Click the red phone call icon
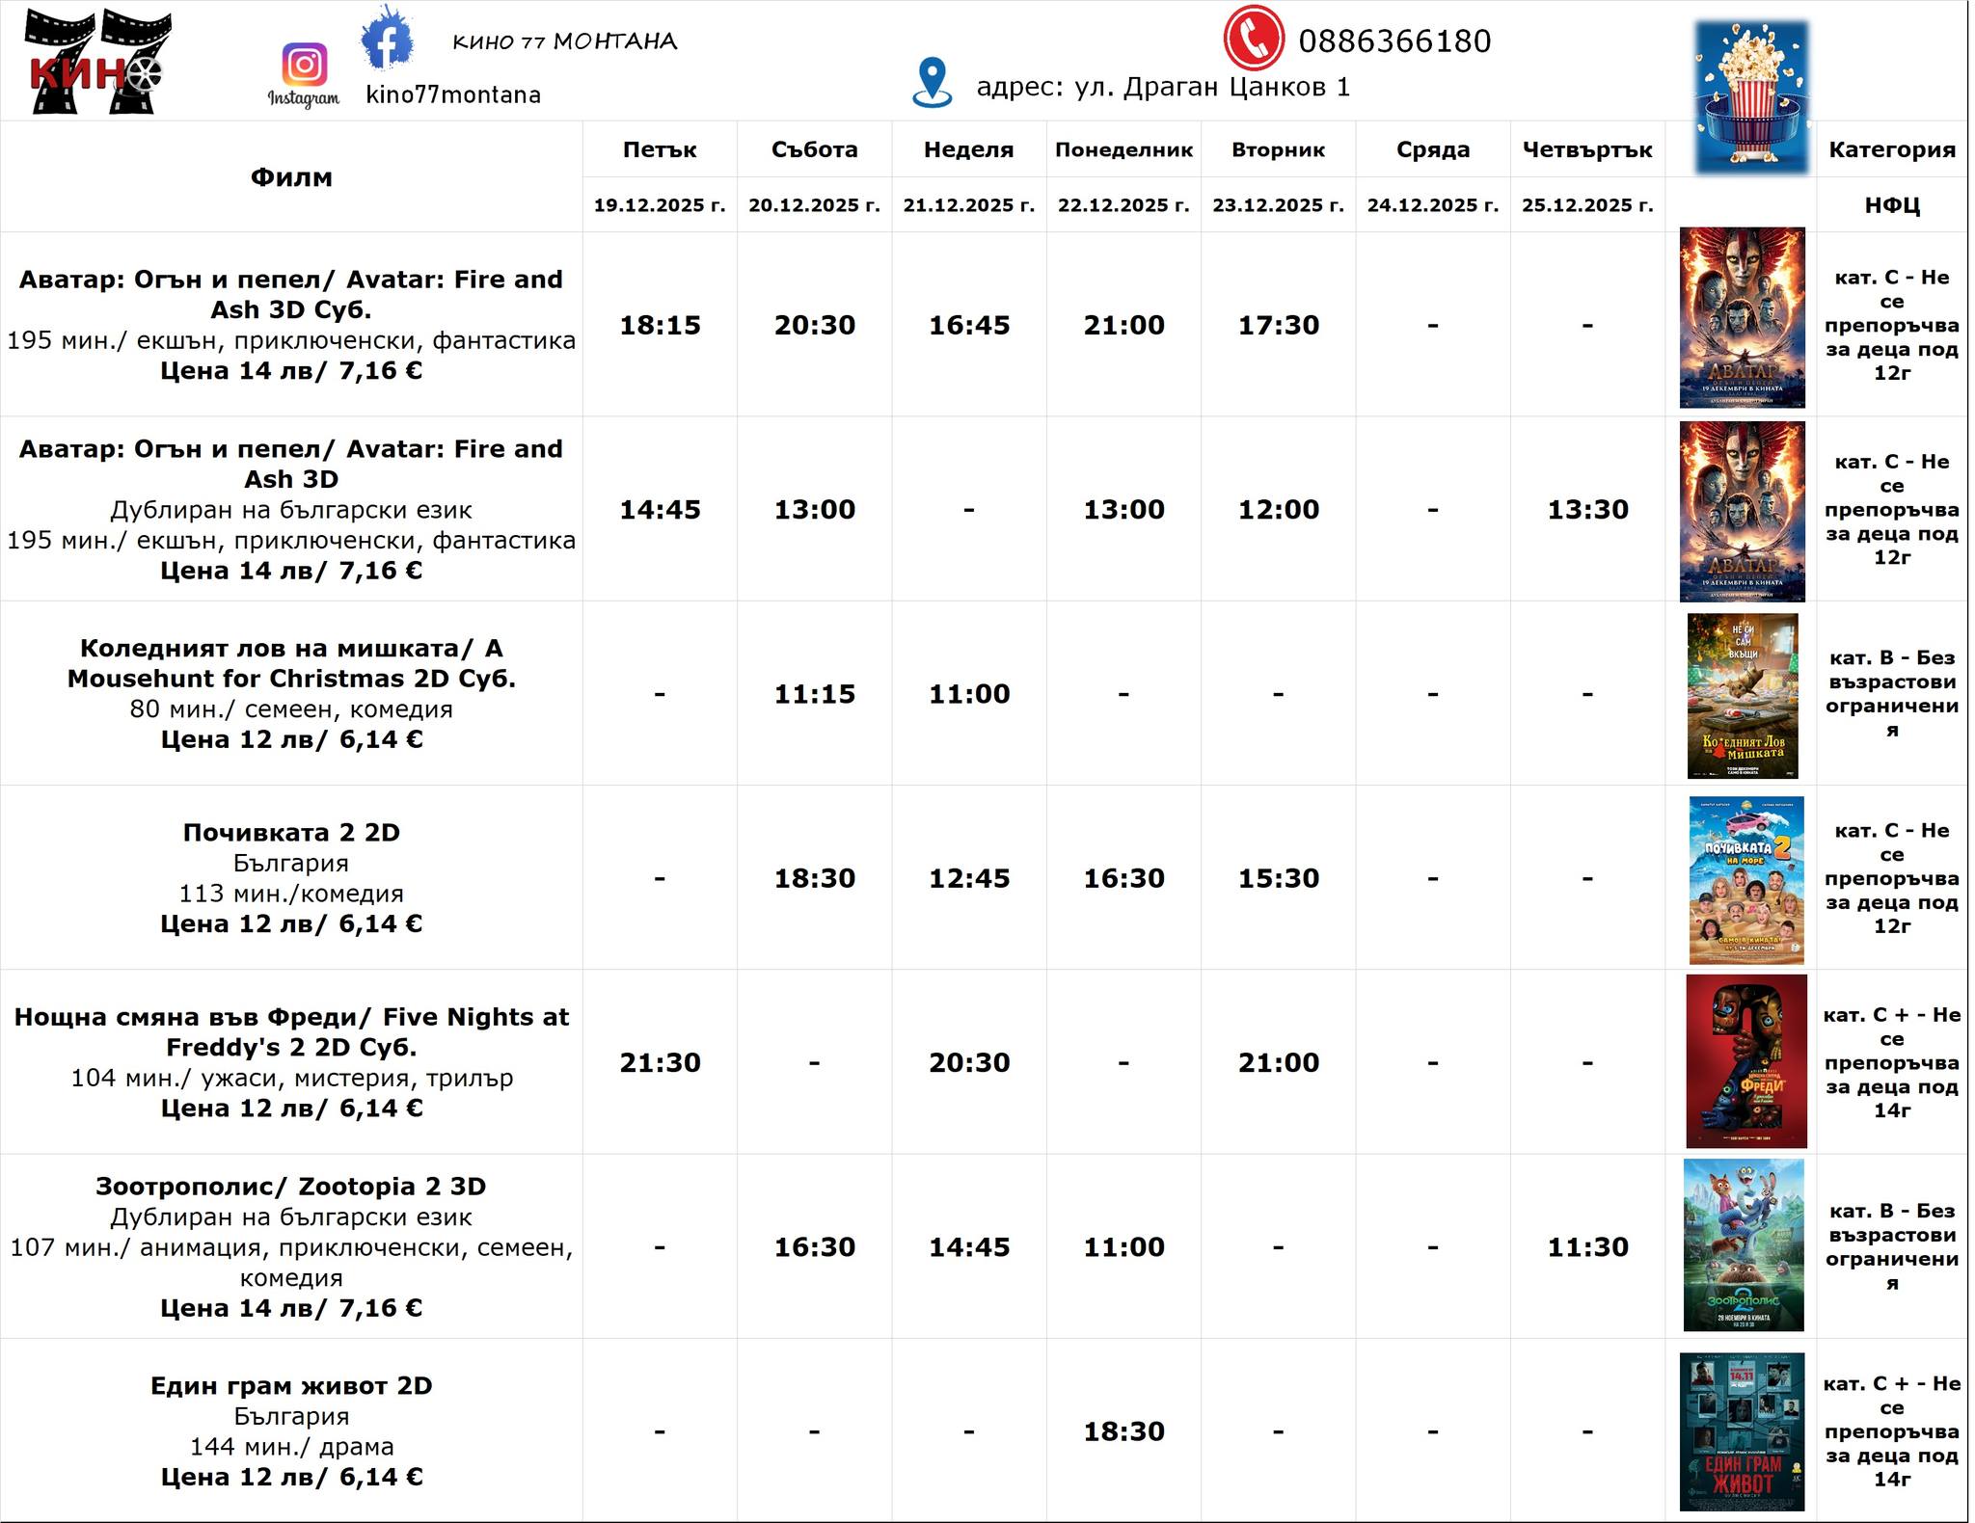1975x1523 pixels. click(x=1253, y=39)
